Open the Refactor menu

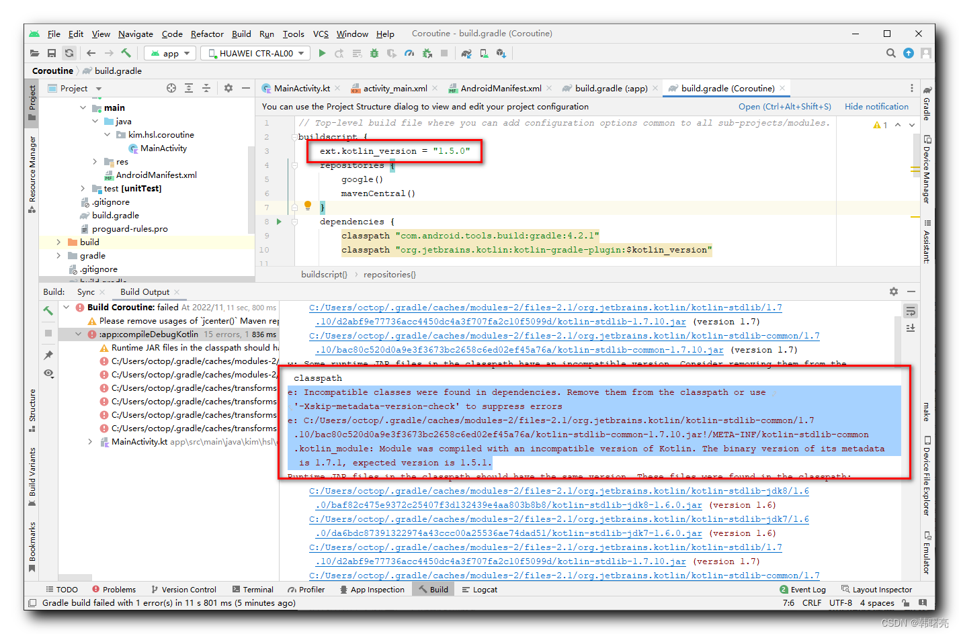[207, 34]
